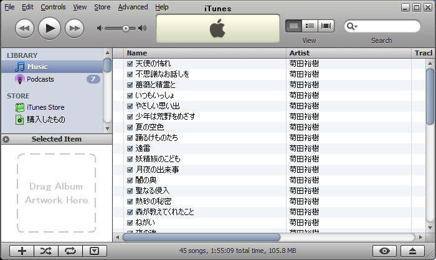Sort by the Artist column header
Screen dimensions: 436x260
349,53
